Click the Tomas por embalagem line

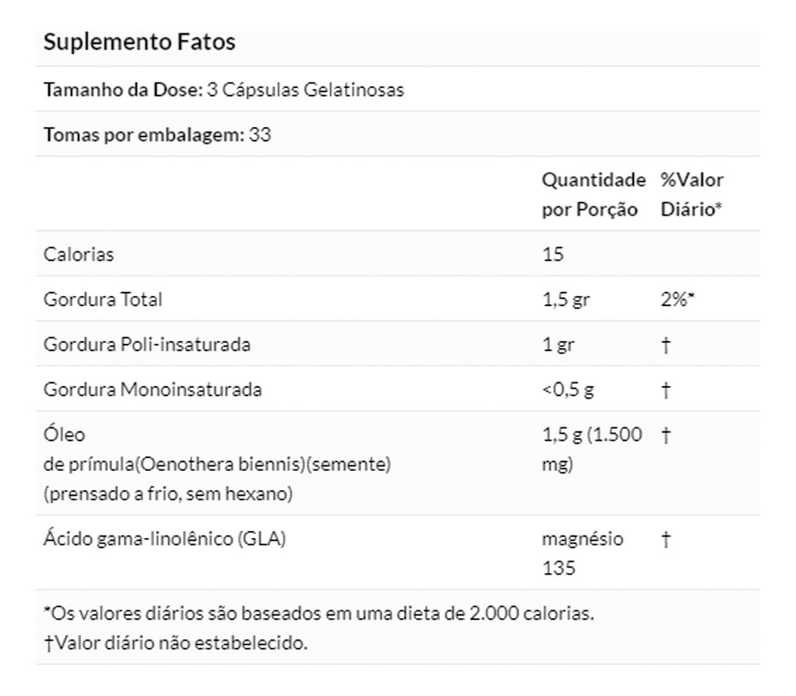coord(157,135)
